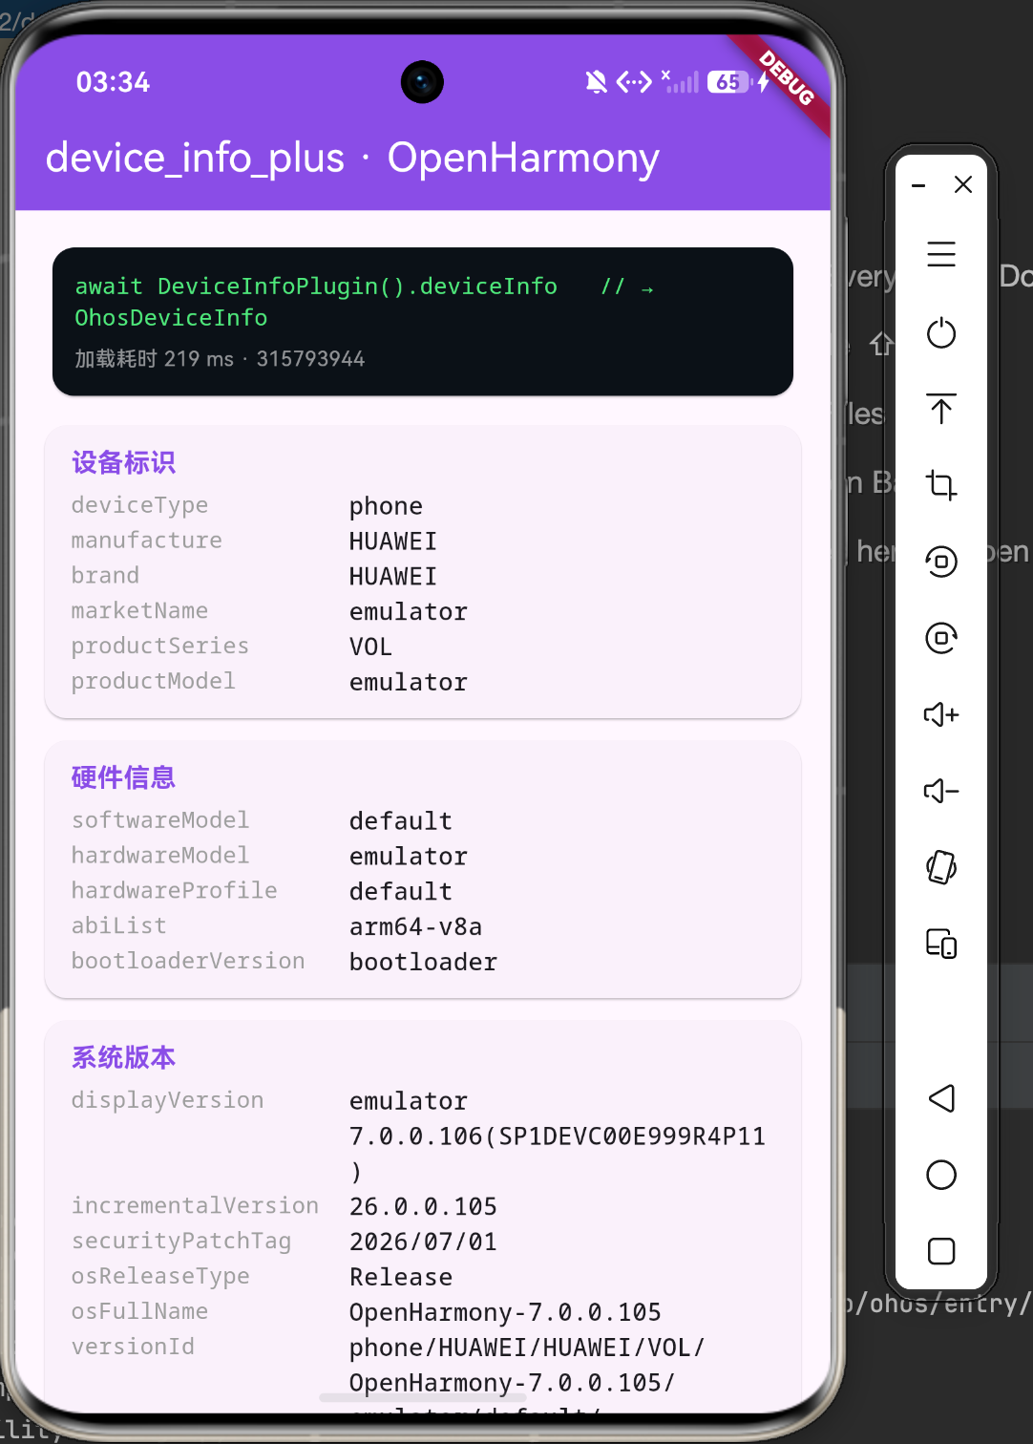The image size is (1033, 1444).
Task: Select the deviceType value phone
Action: point(386,506)
